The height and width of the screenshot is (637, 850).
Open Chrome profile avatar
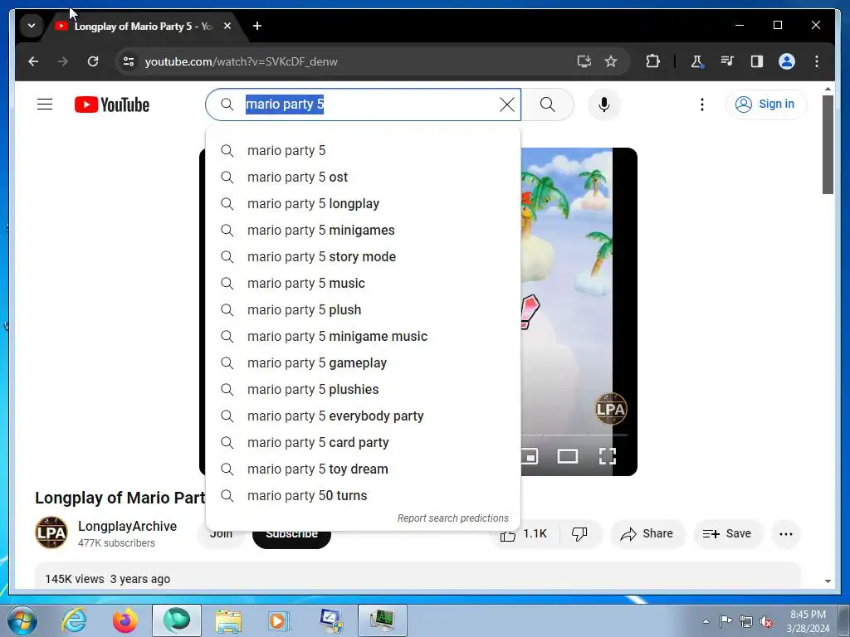tap(787, 61)
